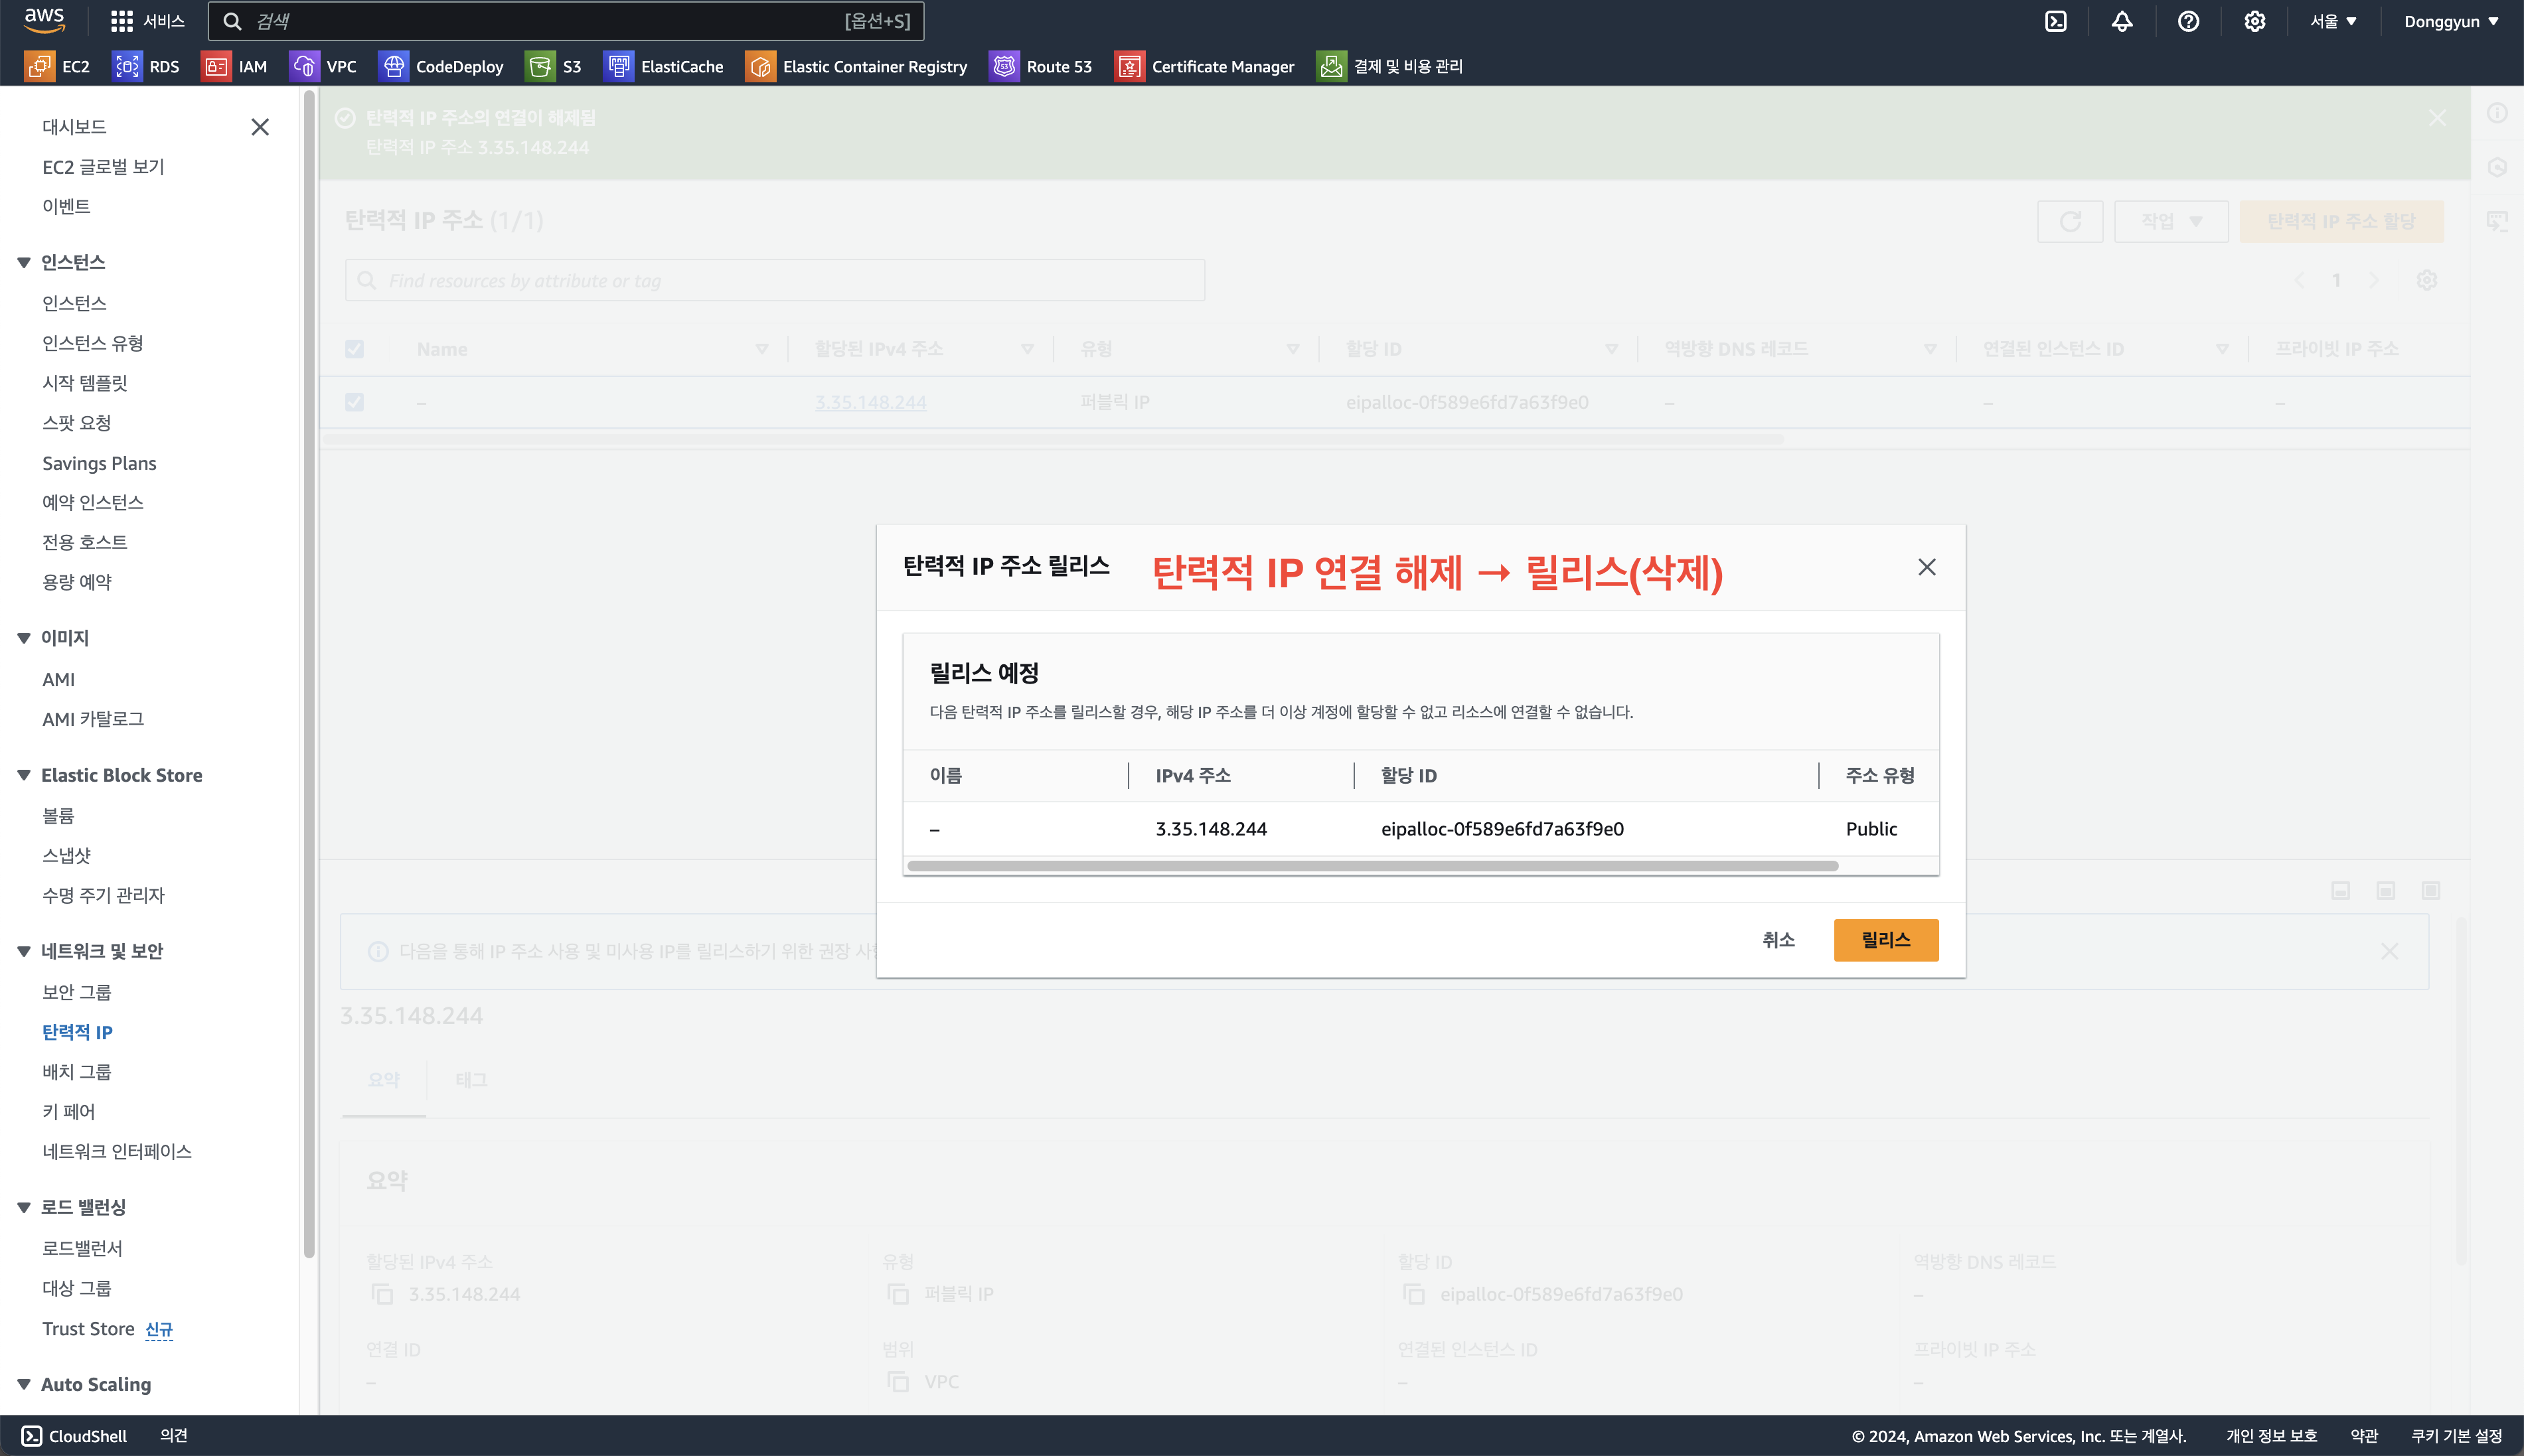Click the dialog table horizontal scrollbar
The image size is (2524, 1456).
(1372, 866)
